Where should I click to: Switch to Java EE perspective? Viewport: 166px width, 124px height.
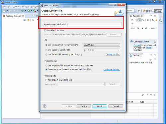coord(148,11)
